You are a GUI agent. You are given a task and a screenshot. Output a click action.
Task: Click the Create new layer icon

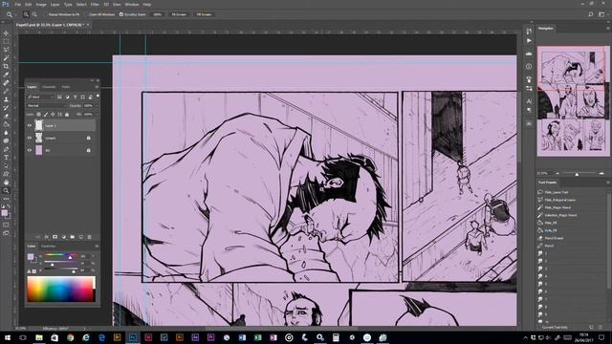[x=80, y=237]
